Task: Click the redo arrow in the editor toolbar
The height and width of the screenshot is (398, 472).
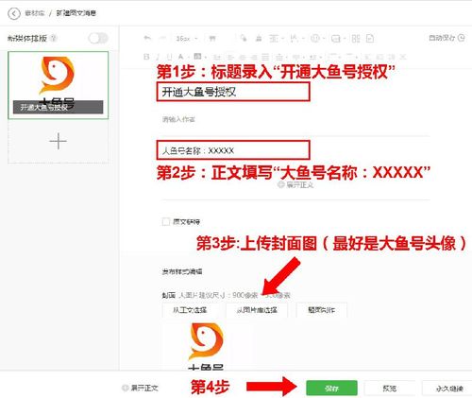Action: click(x=162, y=39)
